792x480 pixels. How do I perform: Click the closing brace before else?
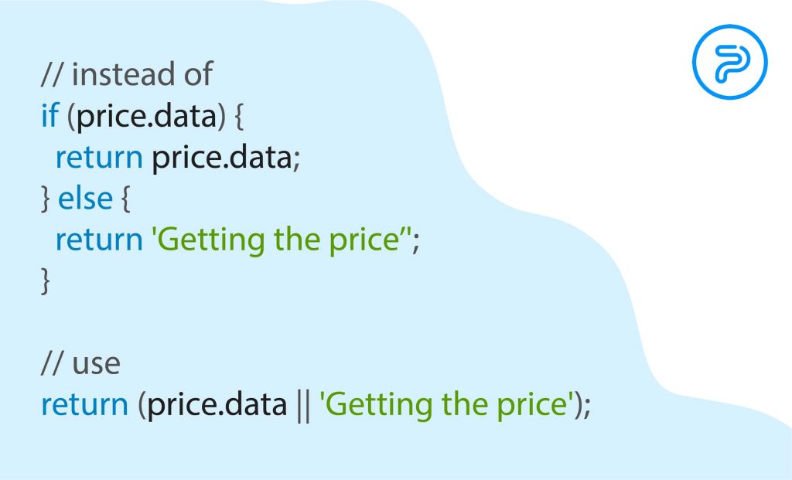(x=46, y=199)
